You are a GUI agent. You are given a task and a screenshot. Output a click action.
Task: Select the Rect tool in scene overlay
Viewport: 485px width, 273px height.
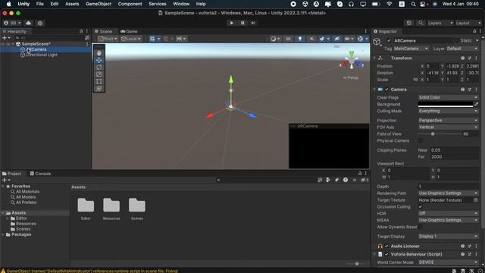point(99,81)
